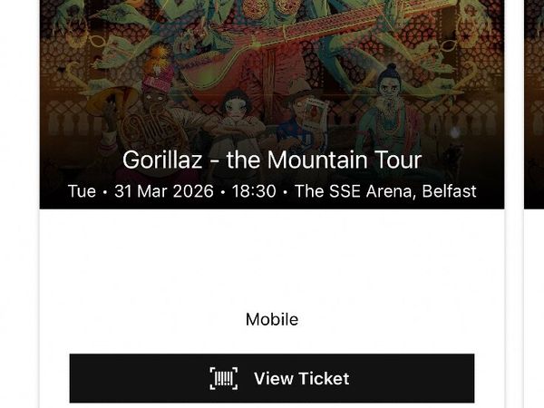Click the date Tue 31 Mar 2026
This screenshot has height=408, width=544.
coord(141,191)
